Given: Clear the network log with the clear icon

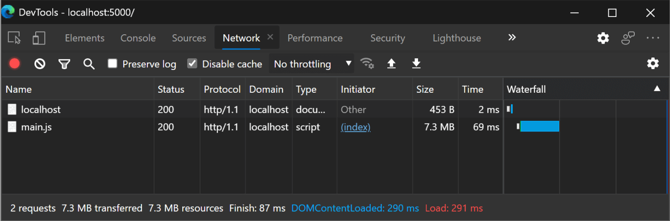Looking at the screenshot, I should (x=40, y=64).
